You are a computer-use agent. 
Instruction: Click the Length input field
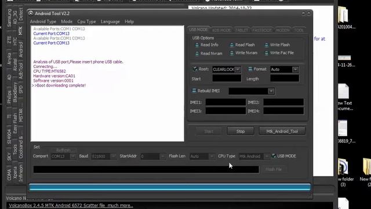point(285,78)
